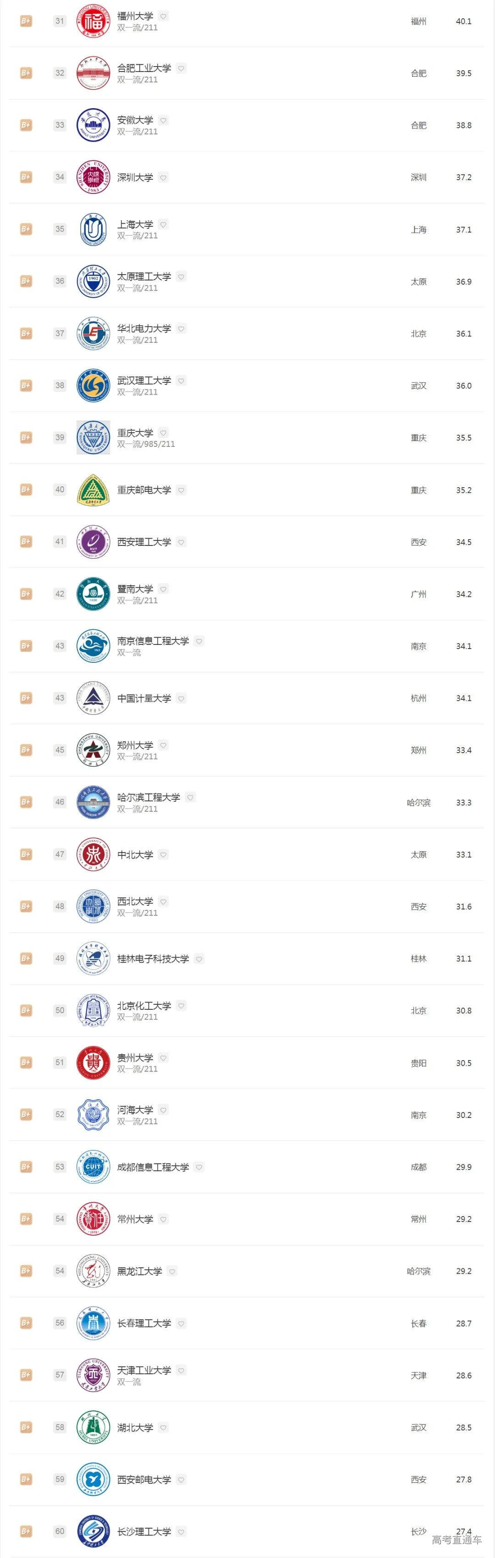Click the Fuzhou University logo
Image resolution: width=495 pixels, height=1558 pixels.
tap(93, 21)
